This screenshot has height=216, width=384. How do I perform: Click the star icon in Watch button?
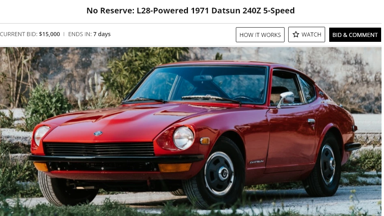pyautogui.click(x=296, y=35)
